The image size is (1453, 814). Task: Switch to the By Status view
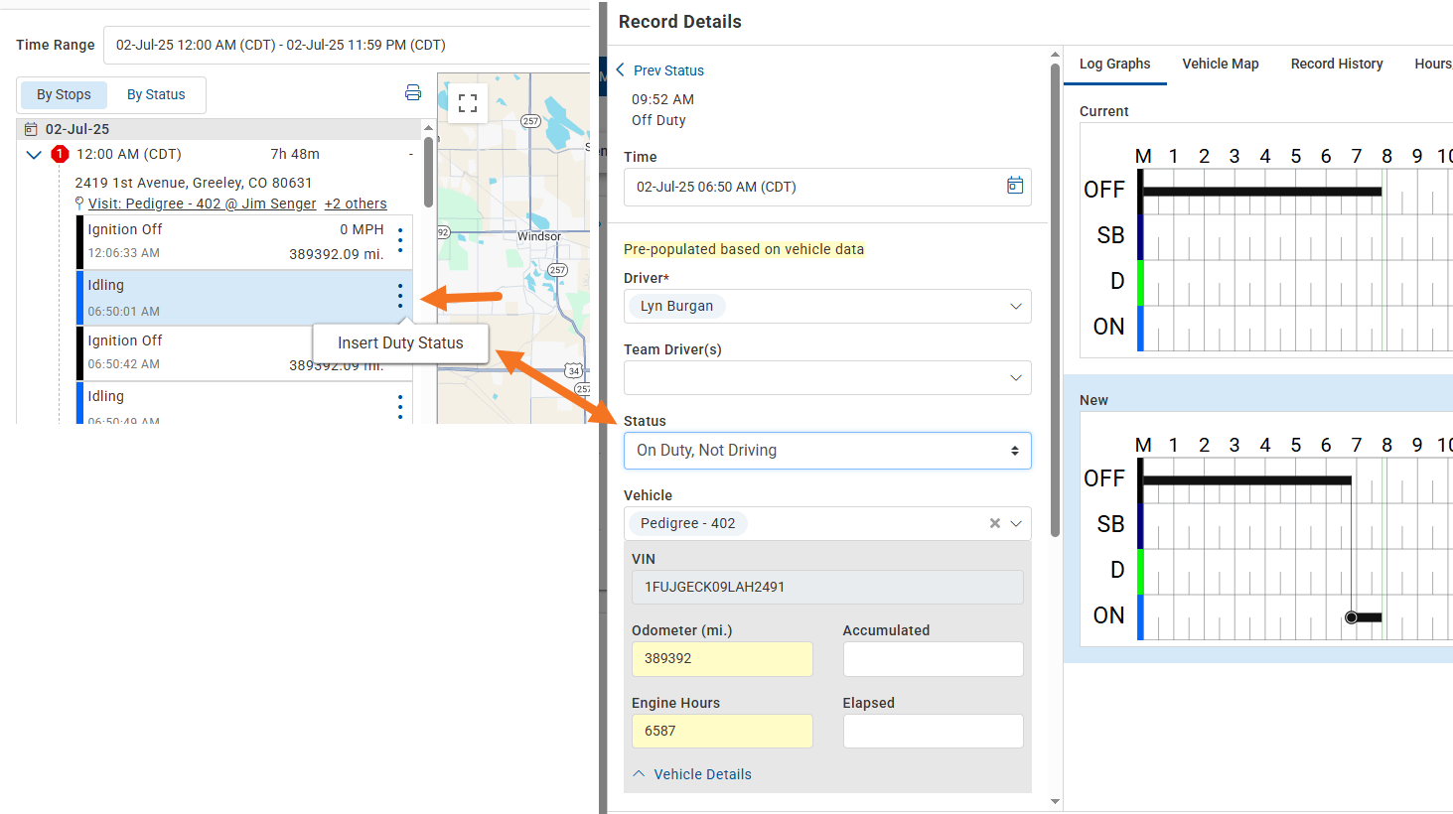(x=156, y=94)
